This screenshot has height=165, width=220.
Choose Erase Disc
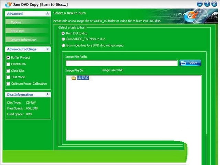[27, 31]
